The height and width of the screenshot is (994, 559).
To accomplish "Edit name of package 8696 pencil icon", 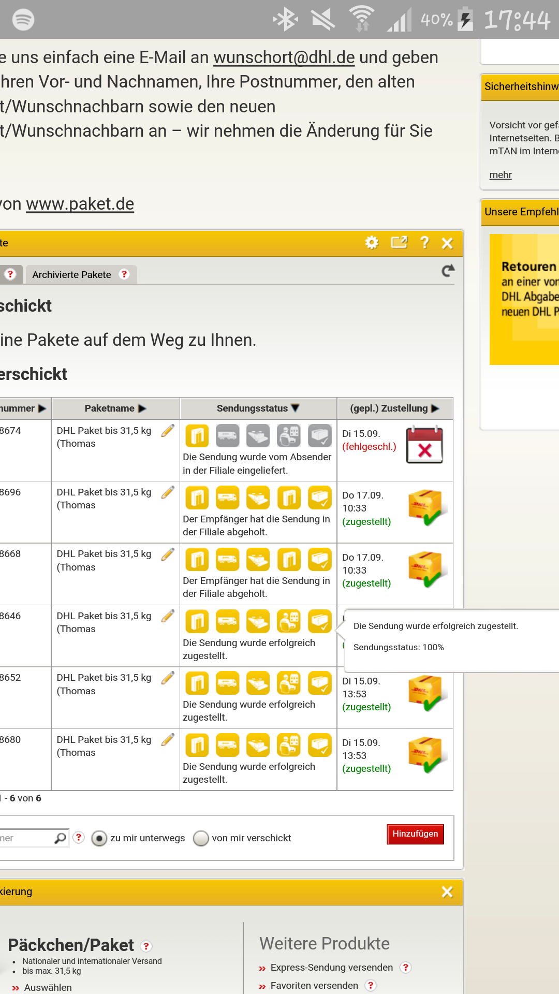I will [x=168, y=492].
